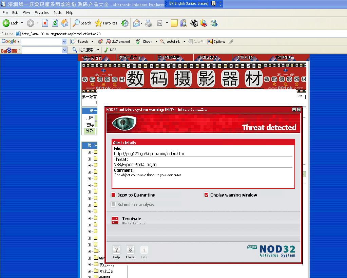The image size is (347, 278).
Task: Click the Baidu 网页搜索 search icon
Action: pos(75,50)
